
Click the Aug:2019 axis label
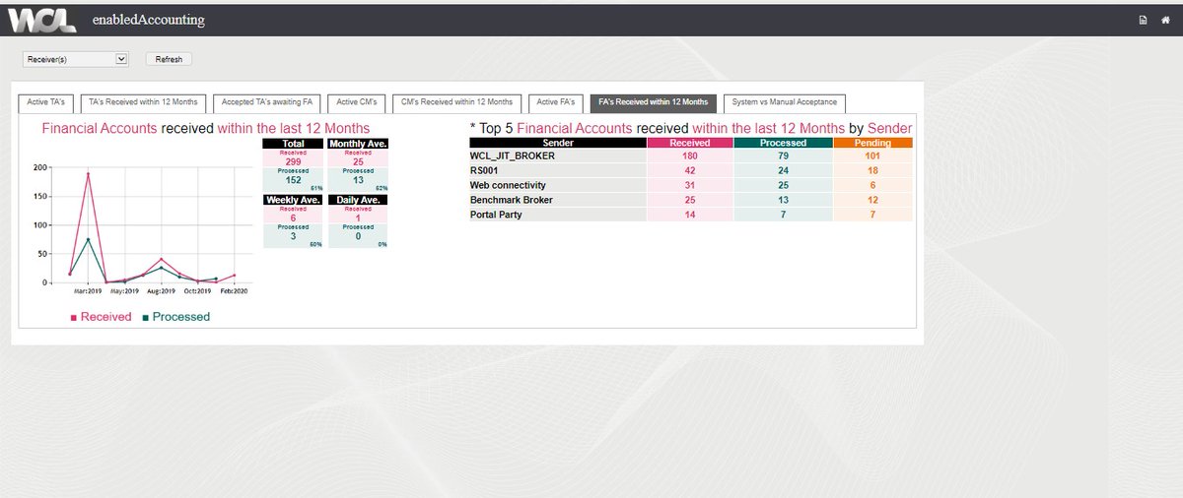(160, 291)
